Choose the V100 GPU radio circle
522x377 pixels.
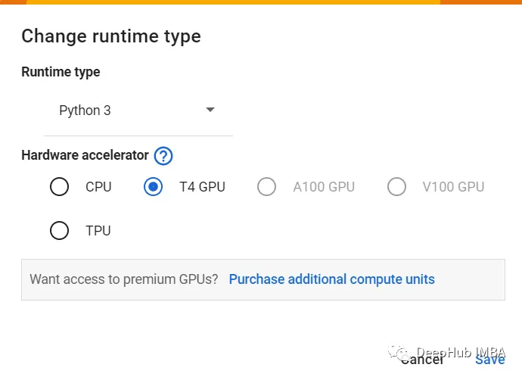pos(396,186)
